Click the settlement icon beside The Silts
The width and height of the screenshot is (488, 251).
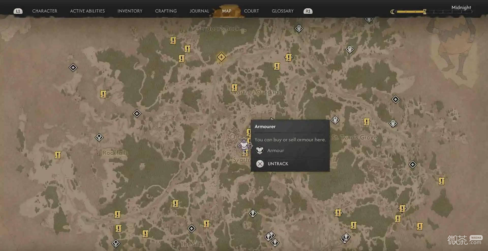tap(174, 243)
